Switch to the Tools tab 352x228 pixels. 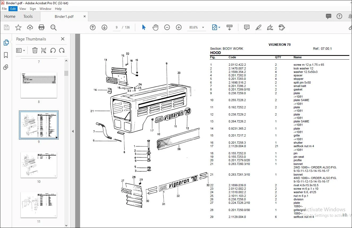point(28,16)
